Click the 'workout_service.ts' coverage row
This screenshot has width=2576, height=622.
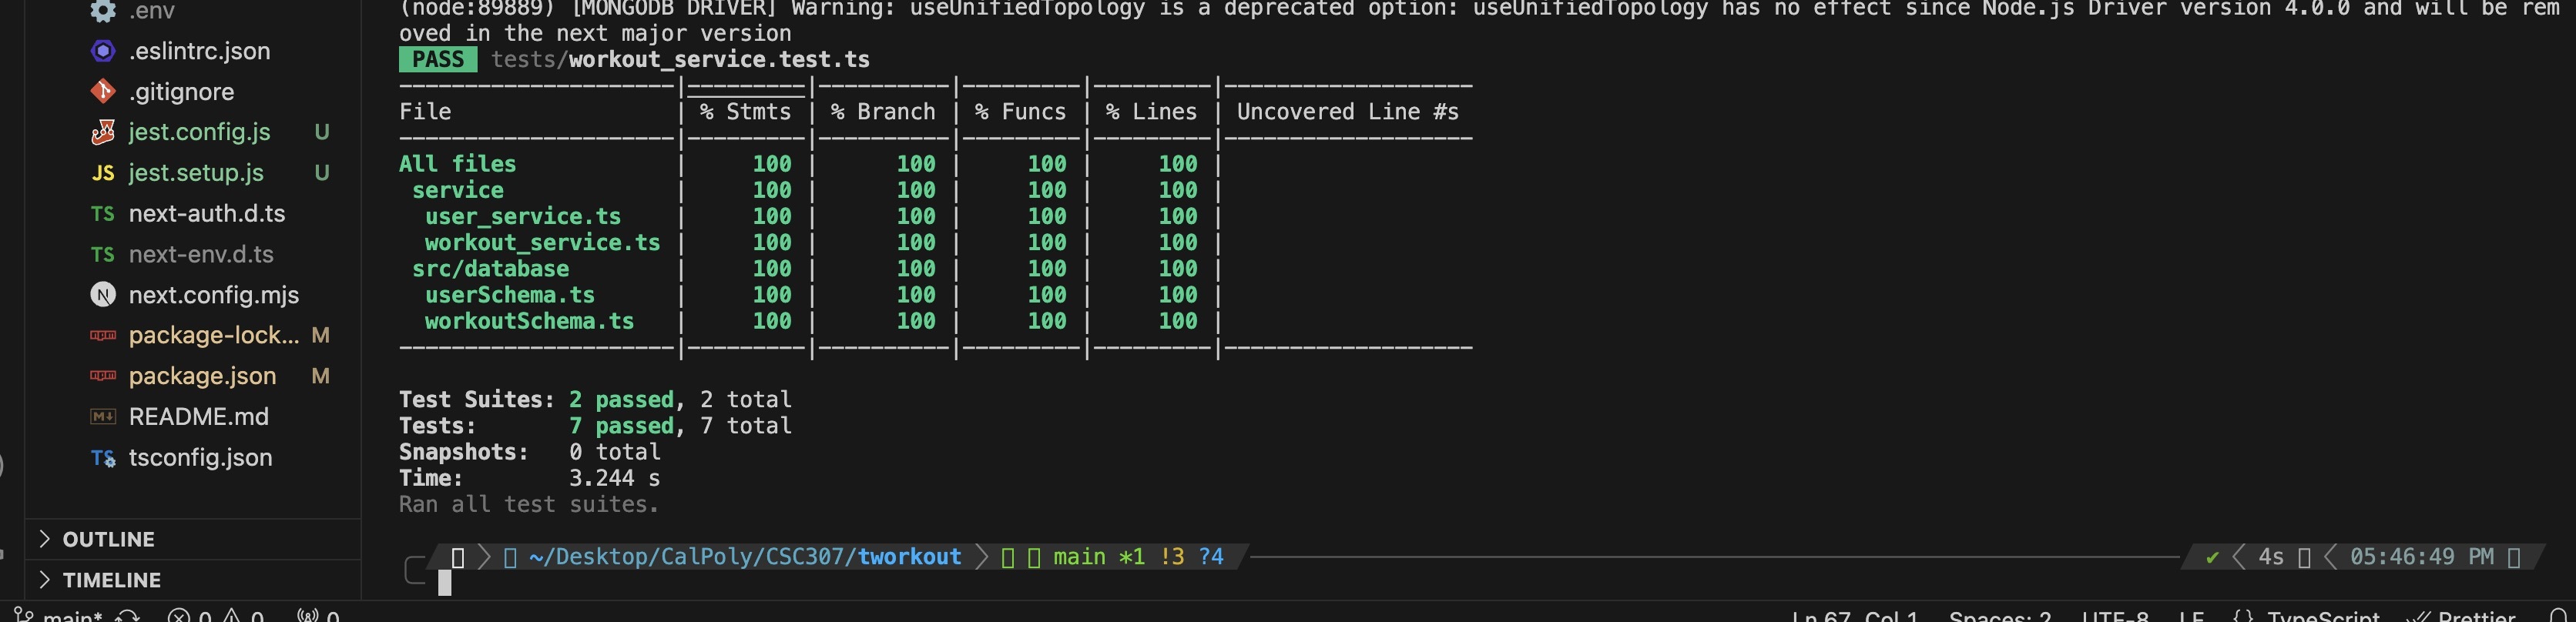tap(543, 243)
